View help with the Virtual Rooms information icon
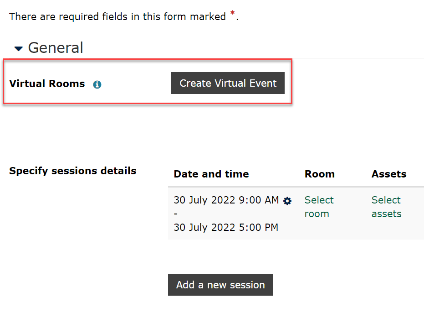Screen dimensions: 424x313 97,84
